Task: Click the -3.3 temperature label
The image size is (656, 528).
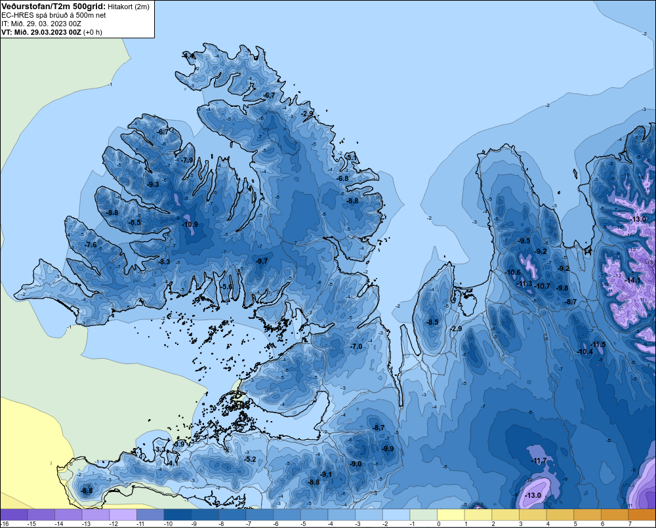Action: [x=159, y=449]
